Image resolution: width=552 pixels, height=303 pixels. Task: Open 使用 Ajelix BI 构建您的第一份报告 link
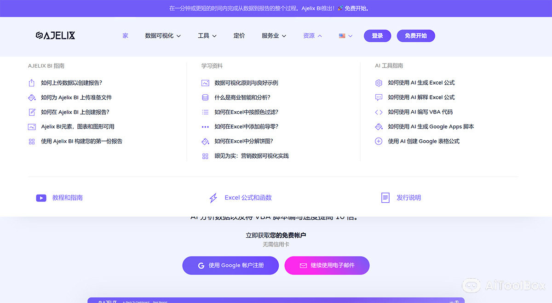click(82, 142)
